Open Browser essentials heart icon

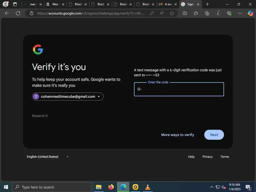point(229,13)
